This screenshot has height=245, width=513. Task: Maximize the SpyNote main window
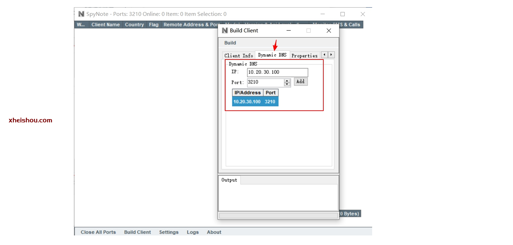pos(343,14)
